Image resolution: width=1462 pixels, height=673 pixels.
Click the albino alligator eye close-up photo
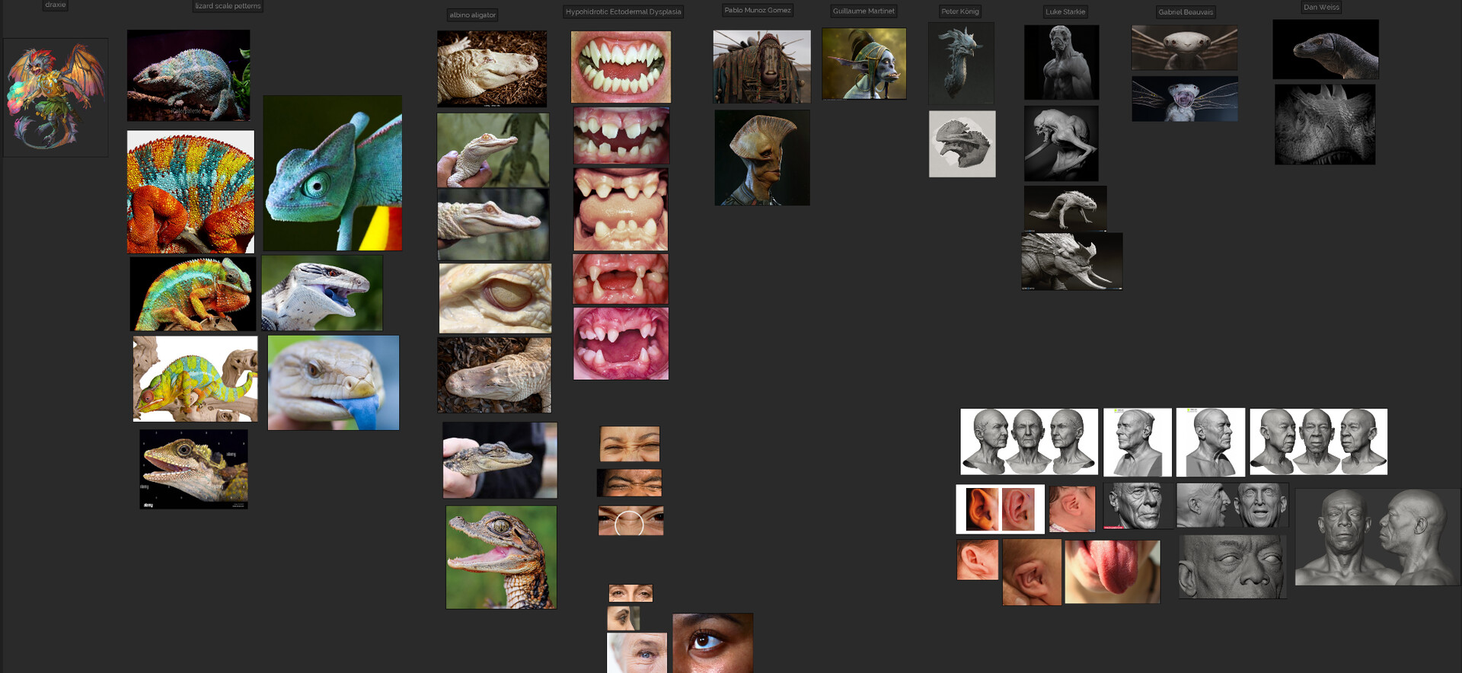point(495,298)
